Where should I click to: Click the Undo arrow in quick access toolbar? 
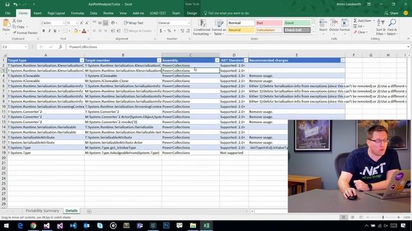point(15,4)
